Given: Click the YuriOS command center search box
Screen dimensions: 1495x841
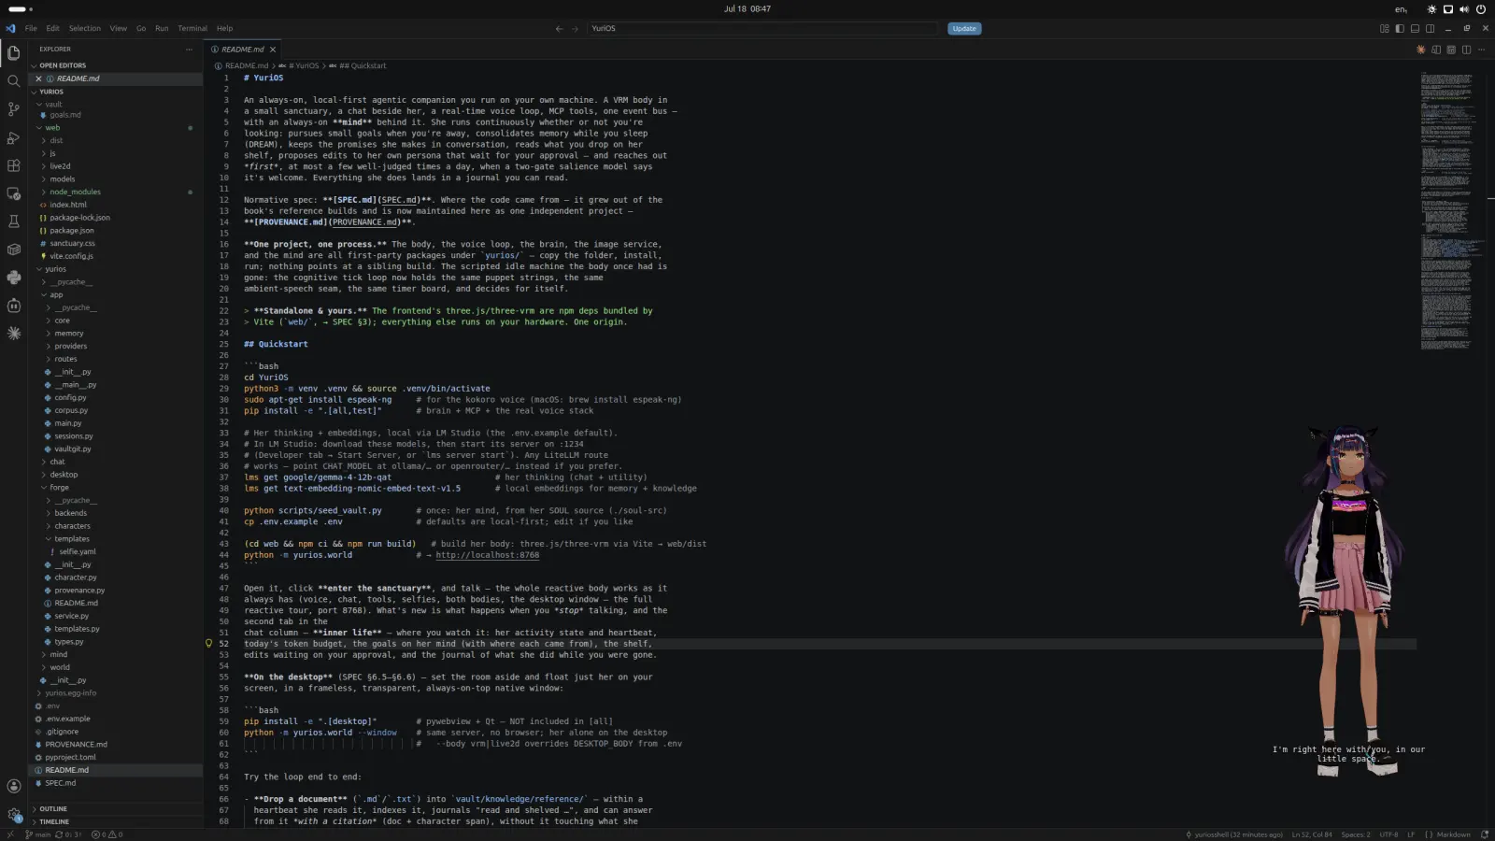Looking at the screenshot, I should point(762,29).
